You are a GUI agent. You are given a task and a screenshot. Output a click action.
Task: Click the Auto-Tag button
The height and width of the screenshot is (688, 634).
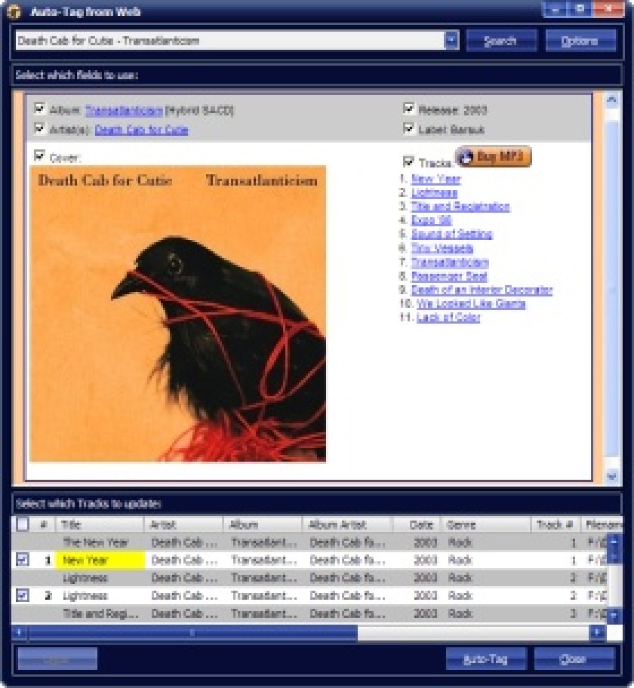(485, 659)
